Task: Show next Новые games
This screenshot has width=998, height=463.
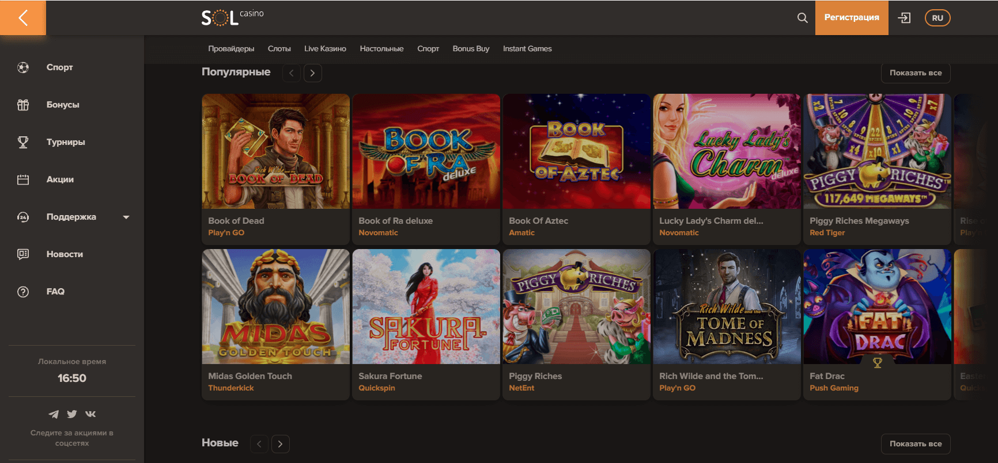Action: pyautogui.click(x=280, y=444)
